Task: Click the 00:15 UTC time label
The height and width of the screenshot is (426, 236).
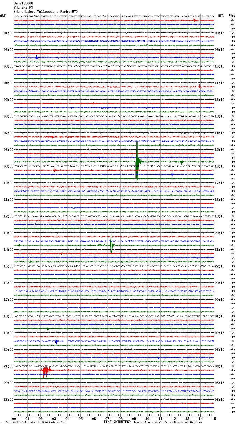Action: click(220, 300)
